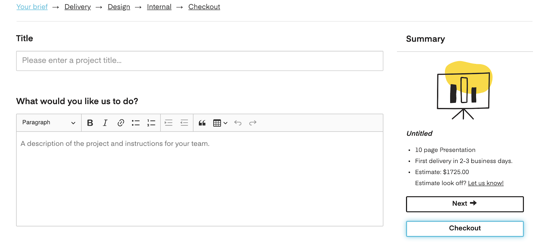Focus the project title input field
The image size is (536, 247).
tap(200, 61)
